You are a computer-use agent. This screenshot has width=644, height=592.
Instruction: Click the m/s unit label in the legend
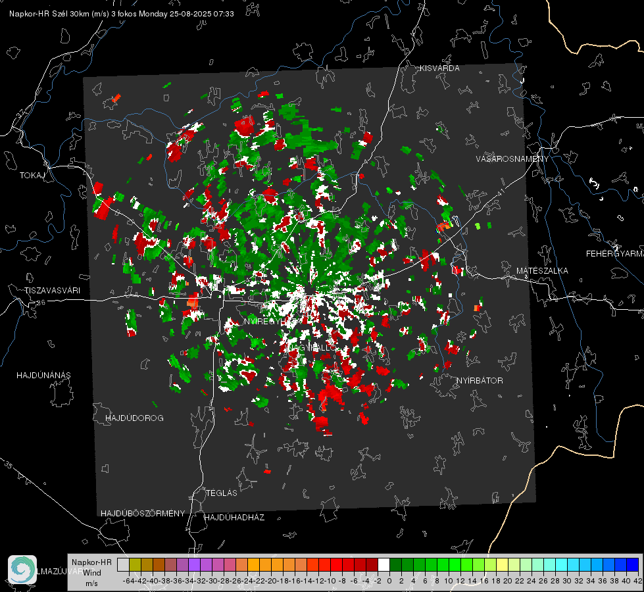click(x=91, y=583)
